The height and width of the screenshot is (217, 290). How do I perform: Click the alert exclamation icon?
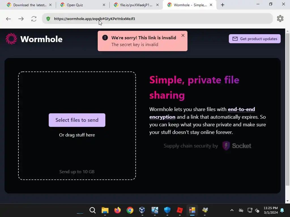pos(105,38)
